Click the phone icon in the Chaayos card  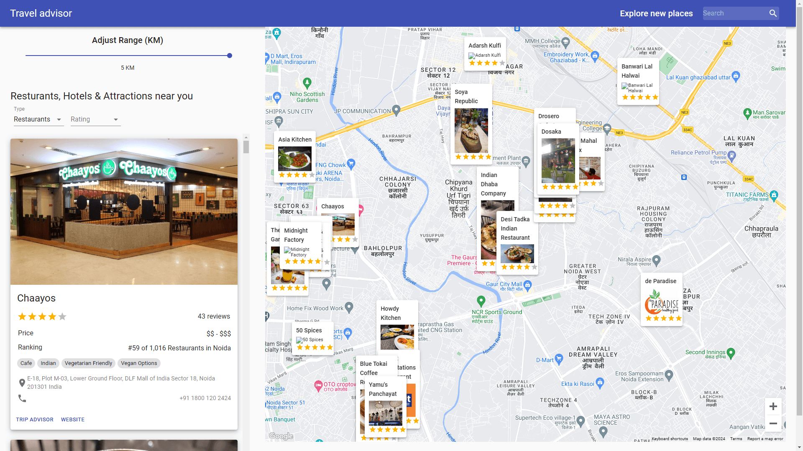point(22,398)
